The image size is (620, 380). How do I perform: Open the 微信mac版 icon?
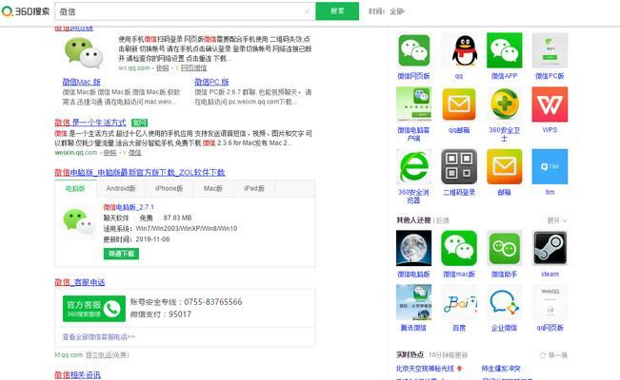point(459,248)
